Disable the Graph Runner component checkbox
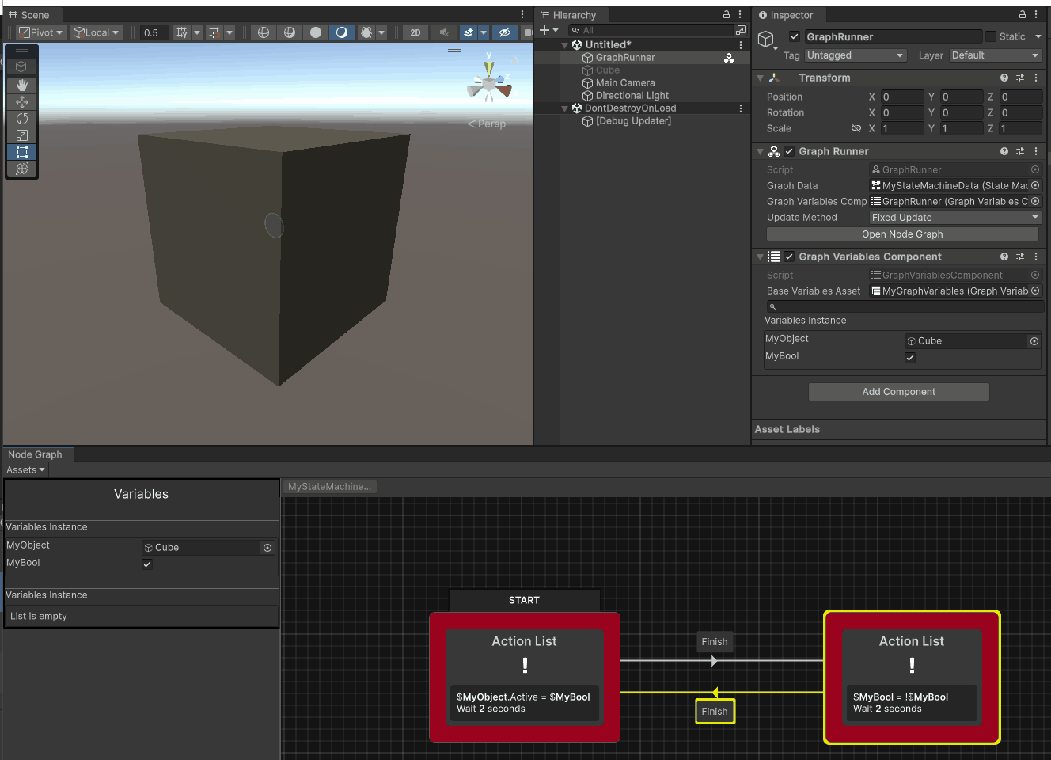 789,151
